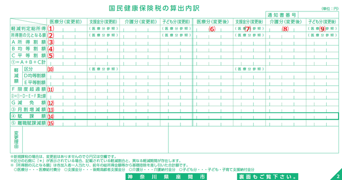This screenshot has width=342, height=180.
Task: Click the page number 2 corner
Action: (338, 176)
